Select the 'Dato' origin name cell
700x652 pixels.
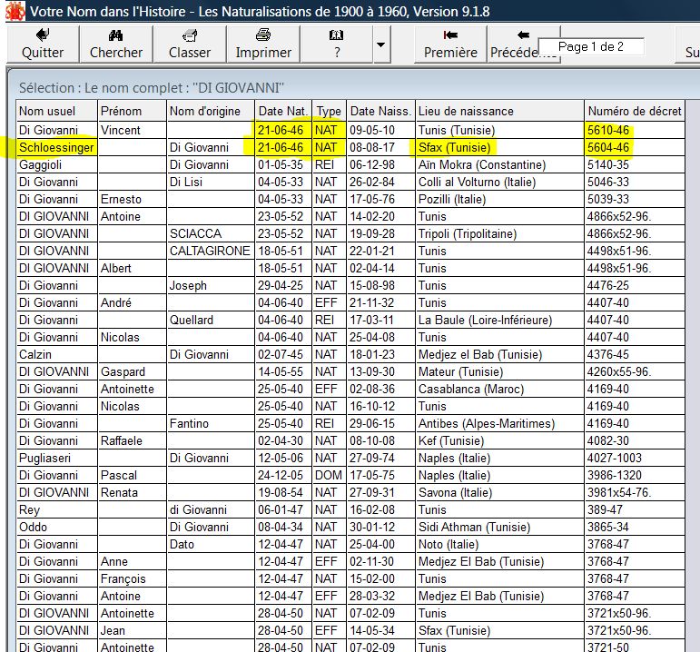211,544
